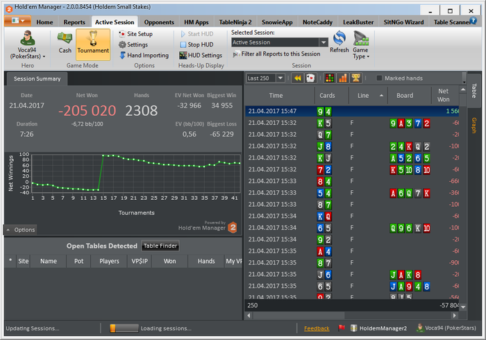Click the VP$IP column header
The width and height of the screenshot is (486, 340).
pos(140,261)
